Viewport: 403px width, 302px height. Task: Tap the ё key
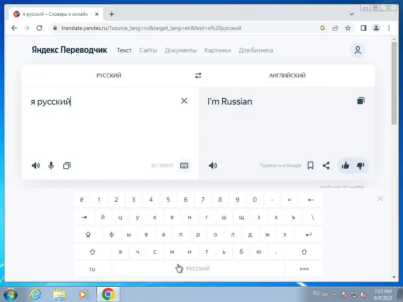coord(82,200)
